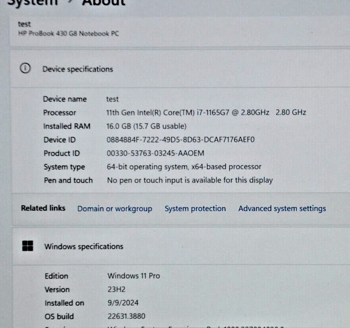Click the Version label
Viewport: 350px width, 328px height.
(x=57, y=290)
